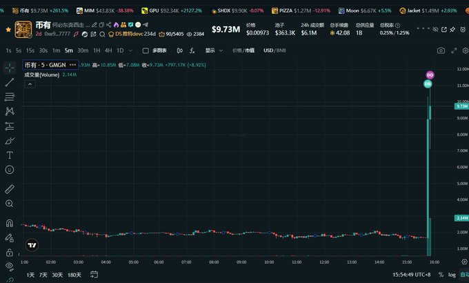Select the crosshair cursor tool
Image resolution: width=469 pixels, height=283 pixels.
(10, 68)
